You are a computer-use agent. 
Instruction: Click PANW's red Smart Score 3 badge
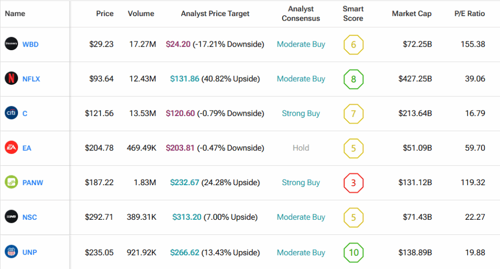[x=354, y=183]
